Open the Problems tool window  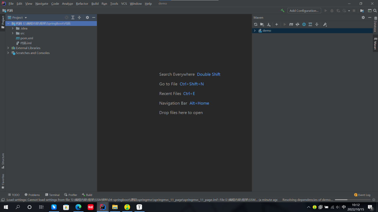pos(32,195)
